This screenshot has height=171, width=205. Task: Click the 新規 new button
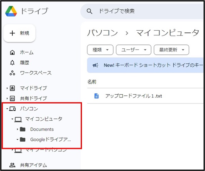19,33
